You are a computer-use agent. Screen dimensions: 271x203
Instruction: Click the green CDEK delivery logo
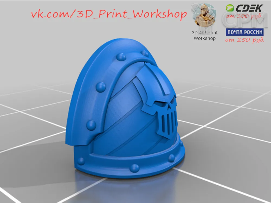[244, 8]
